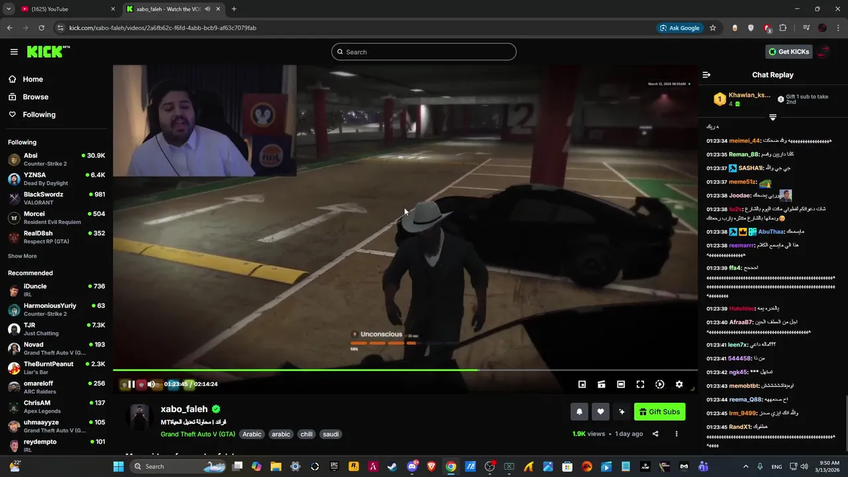This screenshot has width=848, height=477.
Task: Click Ask Google lens button
Action: [x=680, y=28]
